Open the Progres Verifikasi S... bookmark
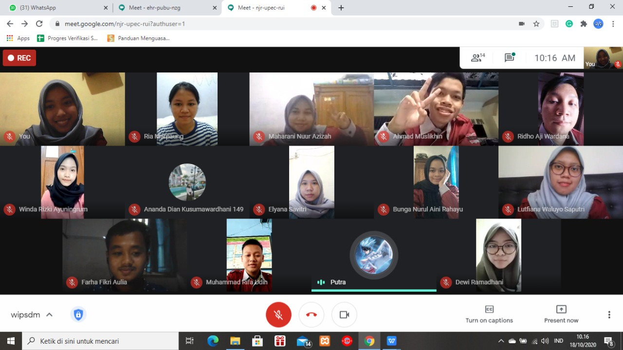Image resolution: width=623 pixels, height=350 pixels. 67,38
